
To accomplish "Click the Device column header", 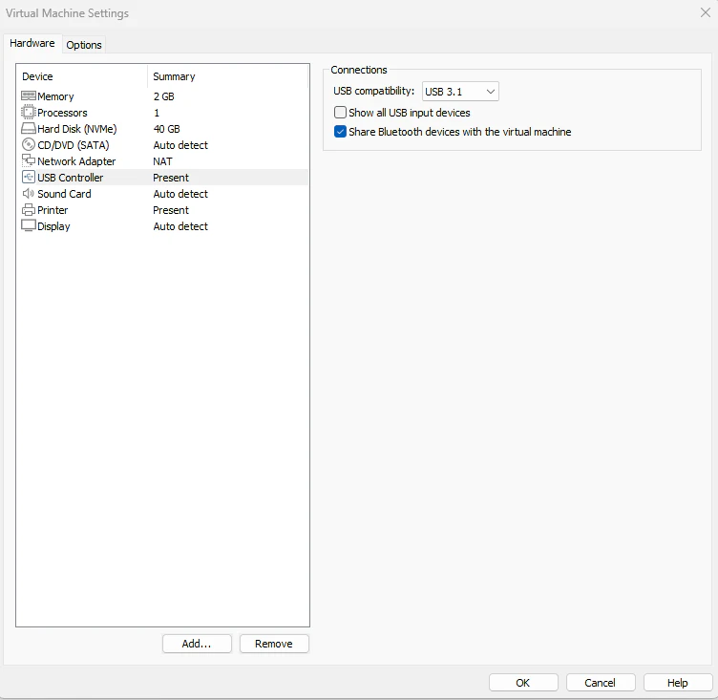I will tap(37, 76).
